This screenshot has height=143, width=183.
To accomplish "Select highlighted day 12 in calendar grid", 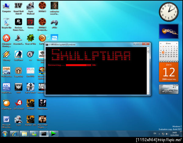I will point(163,52).
